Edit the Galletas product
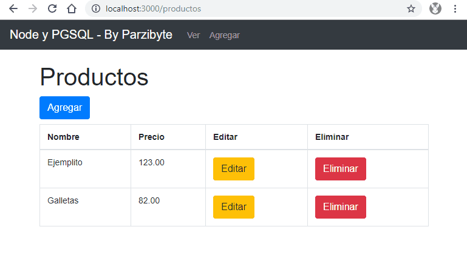Image resolution: width=467 pixels, height=264 pixels. point(234,207)
